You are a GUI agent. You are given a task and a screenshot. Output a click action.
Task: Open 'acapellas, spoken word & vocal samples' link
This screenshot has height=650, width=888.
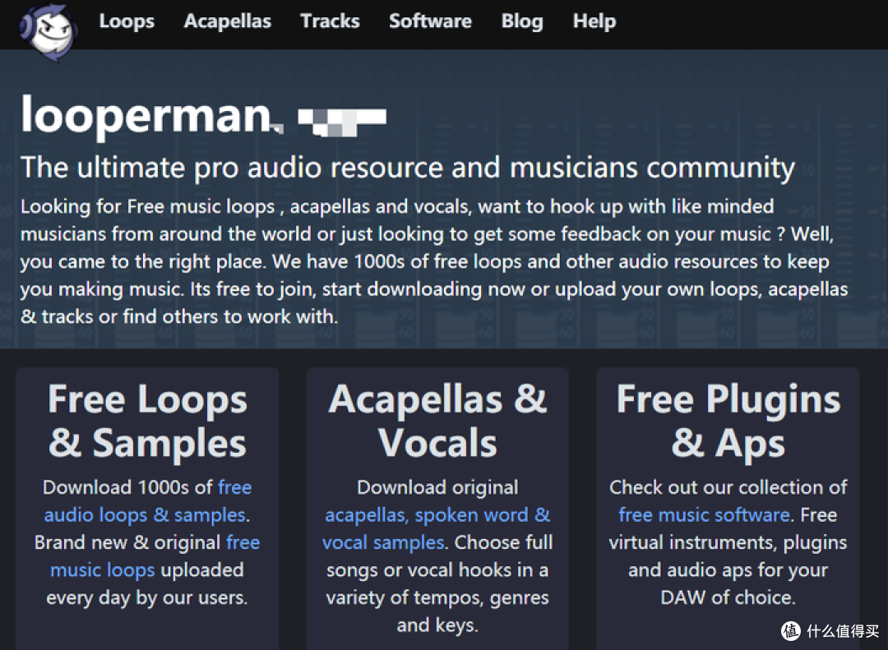pyautogui.click(x=436, y=528)
